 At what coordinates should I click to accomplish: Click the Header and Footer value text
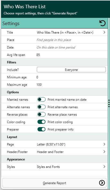50,152
